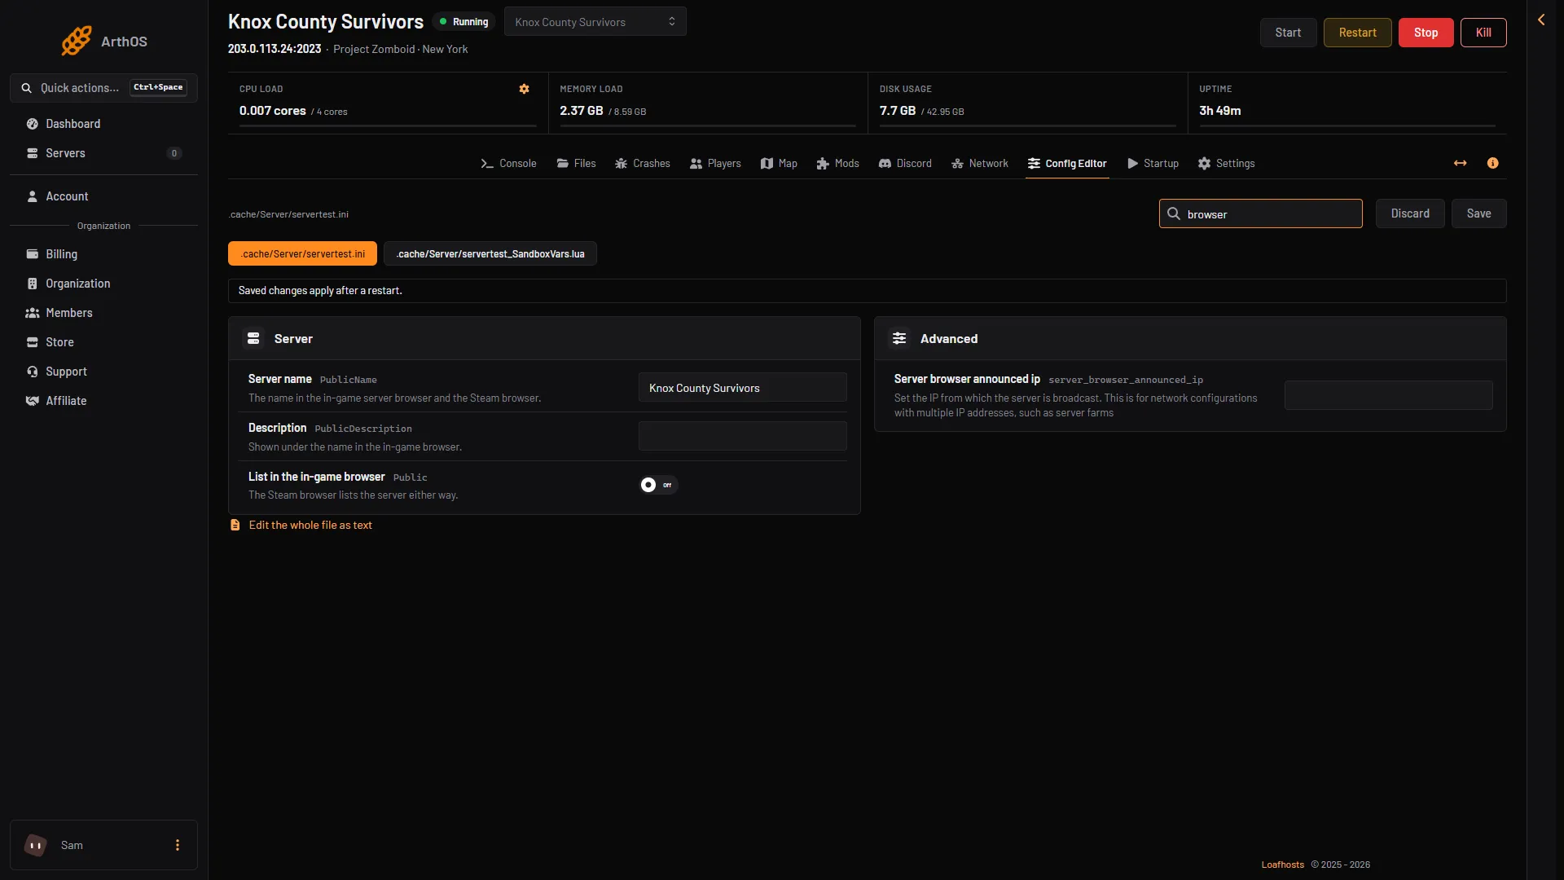Open the Knox County Survivors server dropdown
The width and height of the screenshot is (1564, 880).
pos(595,22)
